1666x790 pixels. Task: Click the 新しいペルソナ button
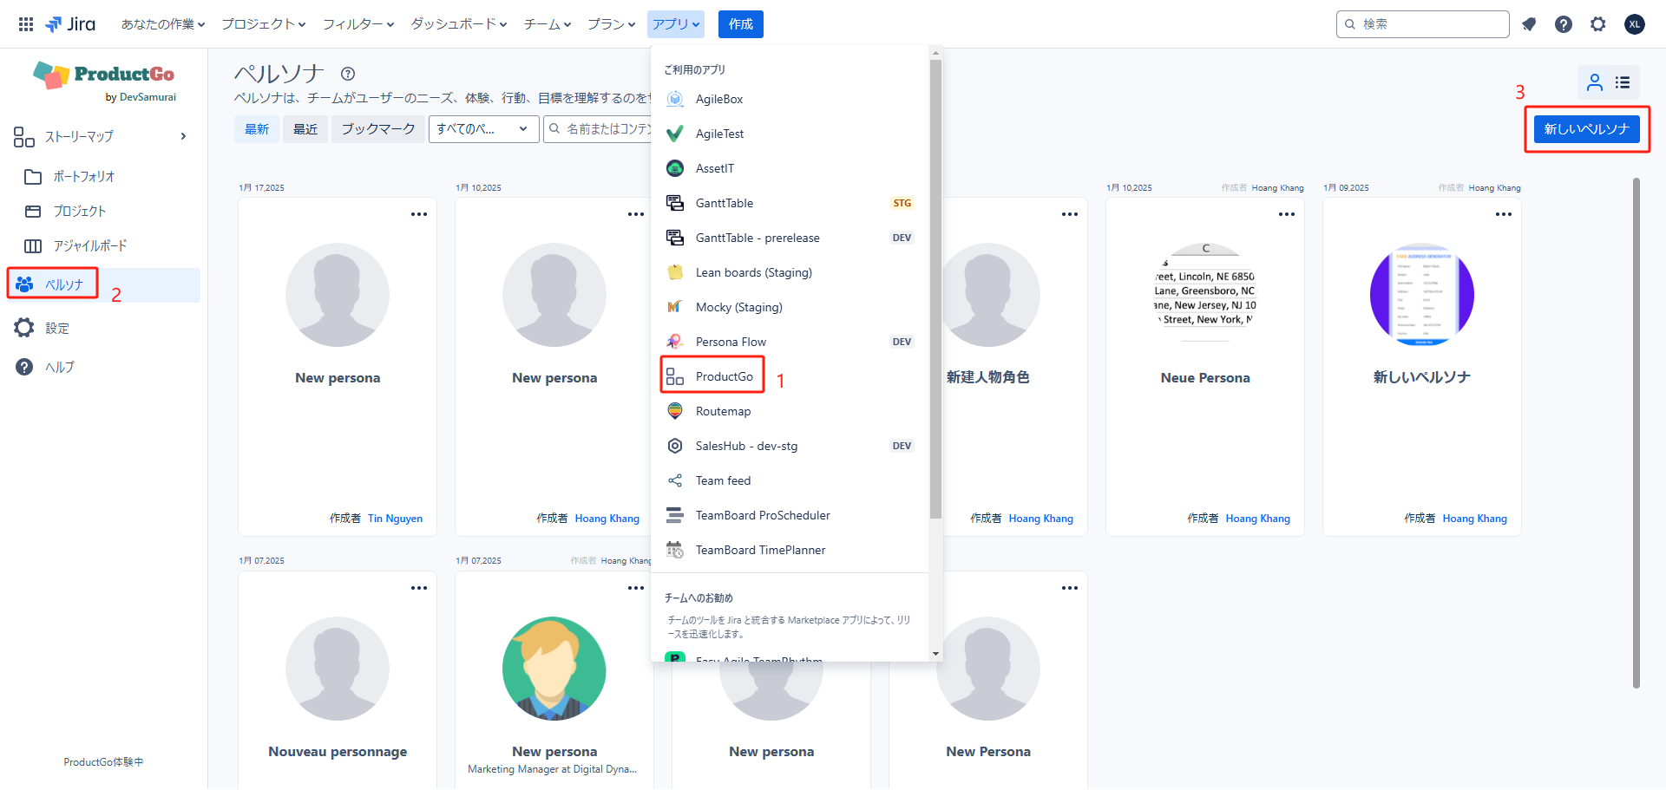tap(1586, 129)
